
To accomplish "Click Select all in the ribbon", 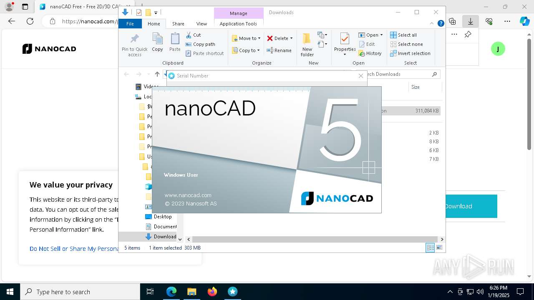I will 403,35.
